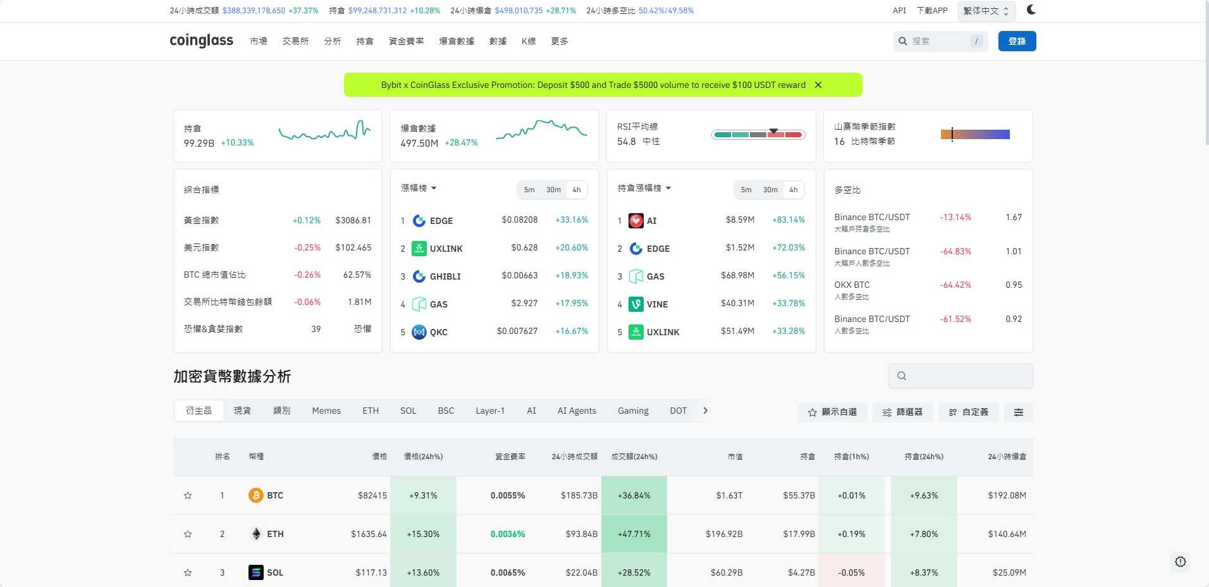Click the floating help icon bottom-right

click(1180, 562)
